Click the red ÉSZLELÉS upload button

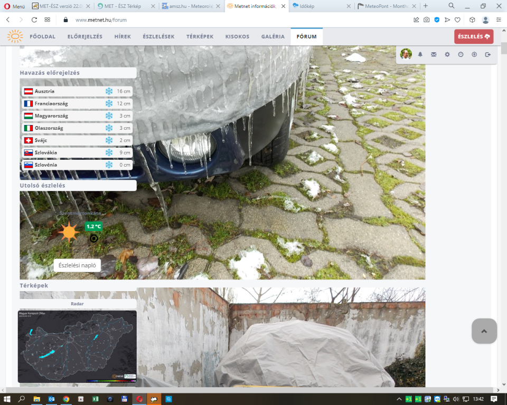(x=474, y=36)
